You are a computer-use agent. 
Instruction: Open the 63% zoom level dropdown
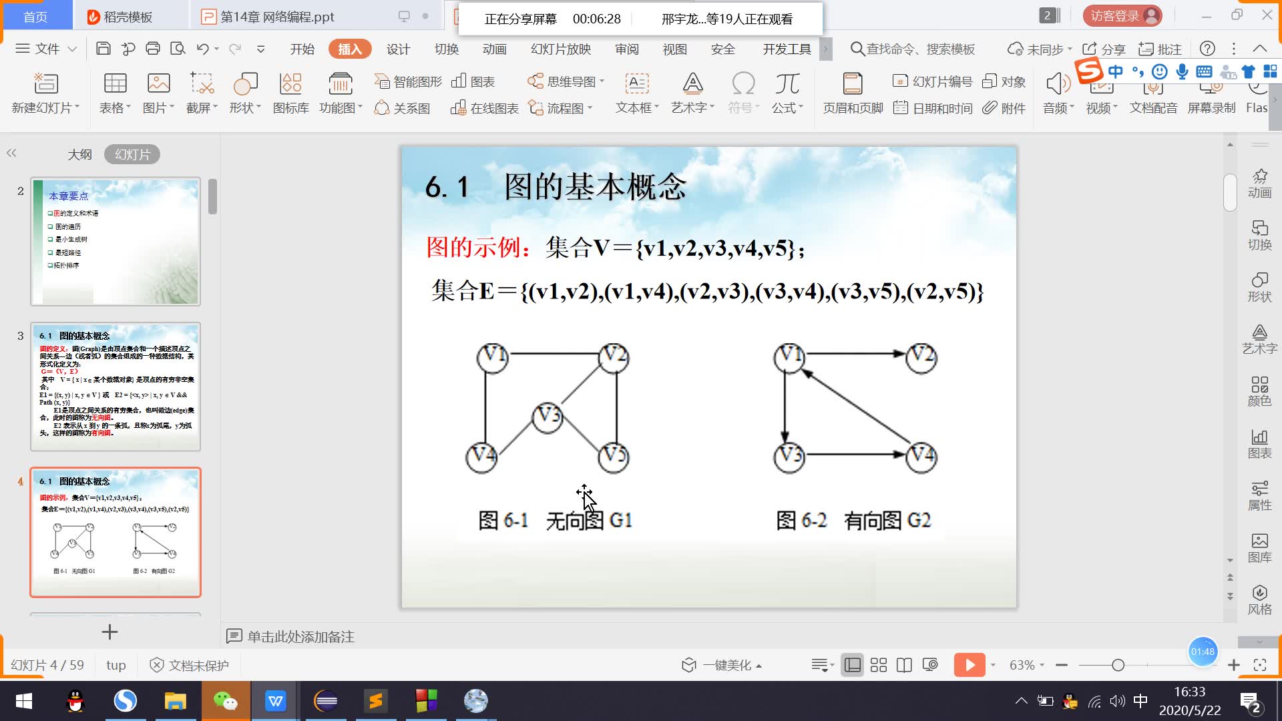[1026, 665]
